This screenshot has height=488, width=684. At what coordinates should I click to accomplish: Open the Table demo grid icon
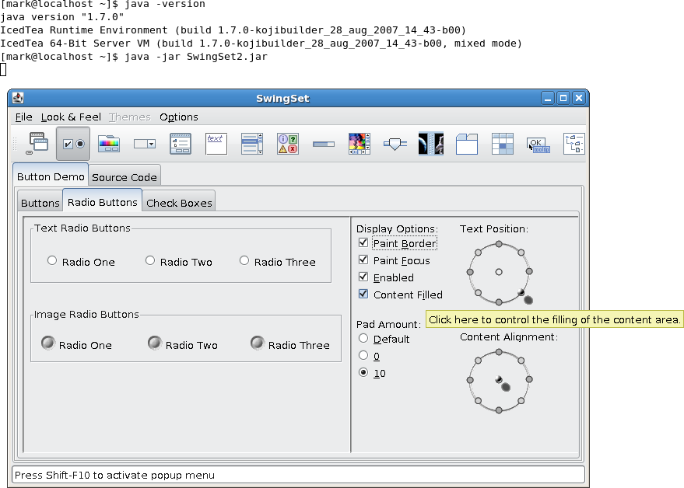click(503, 144)
